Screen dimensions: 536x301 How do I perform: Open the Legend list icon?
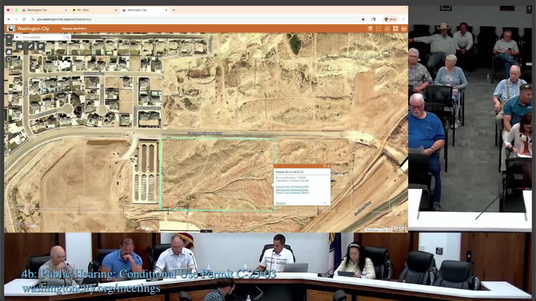(x=379, y=28)
